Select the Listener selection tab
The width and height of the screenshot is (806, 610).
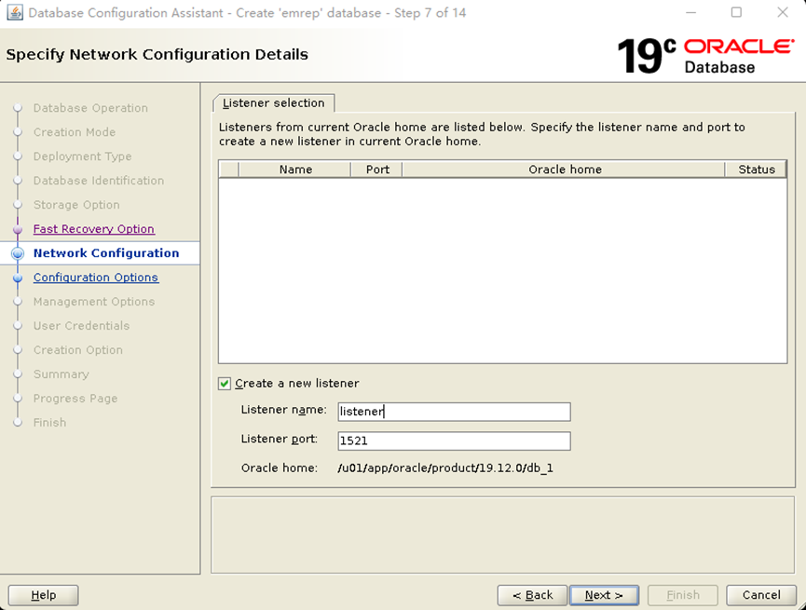click(x=273, y=102)
